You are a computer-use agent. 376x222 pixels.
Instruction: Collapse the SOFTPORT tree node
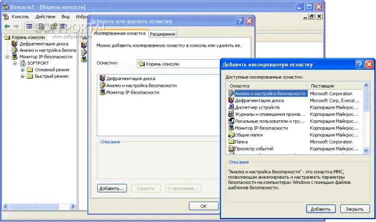point(15,64)
